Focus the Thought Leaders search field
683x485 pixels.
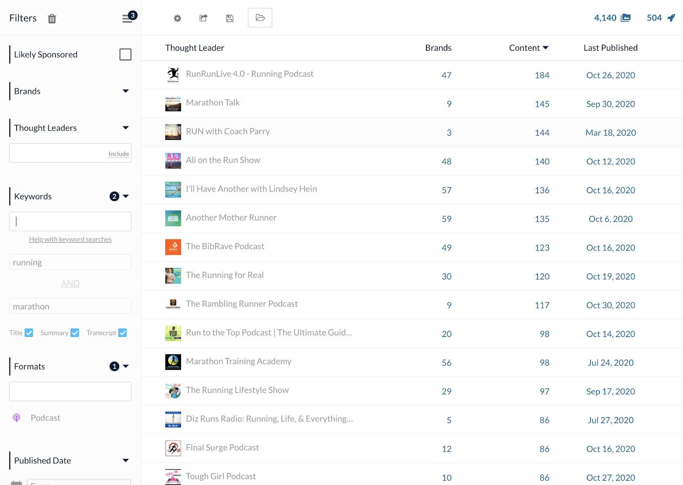70,153
